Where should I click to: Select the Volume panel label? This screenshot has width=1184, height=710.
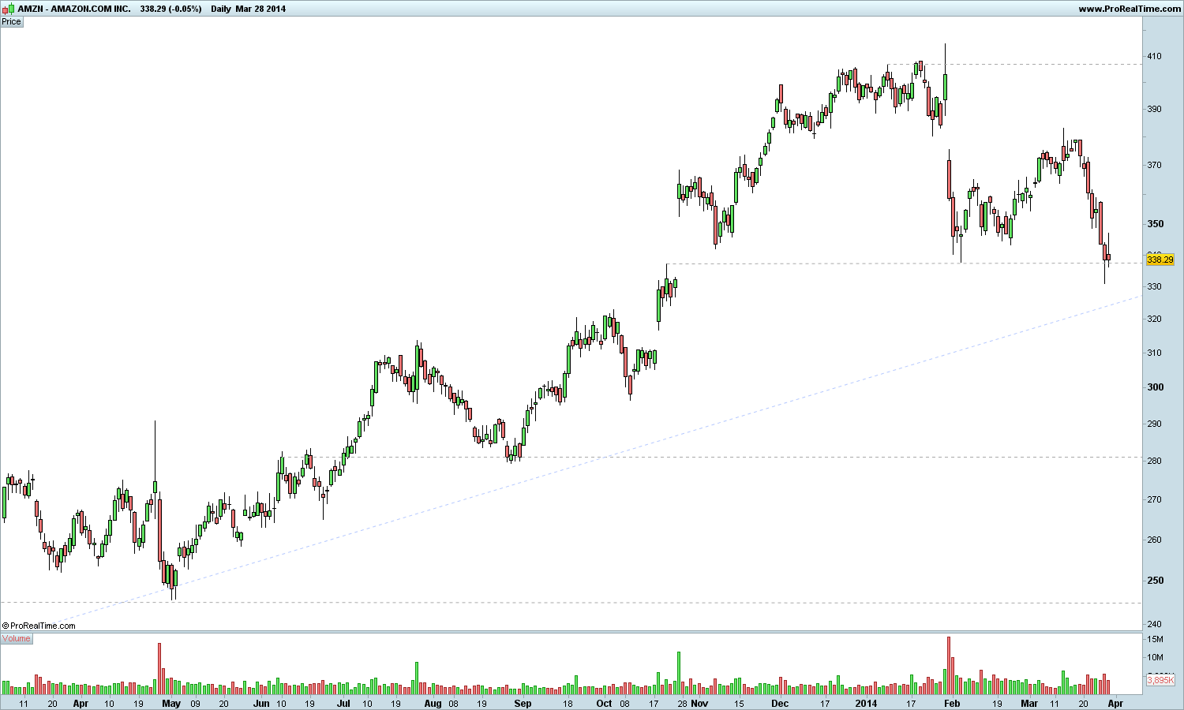[x=17, y=638]
